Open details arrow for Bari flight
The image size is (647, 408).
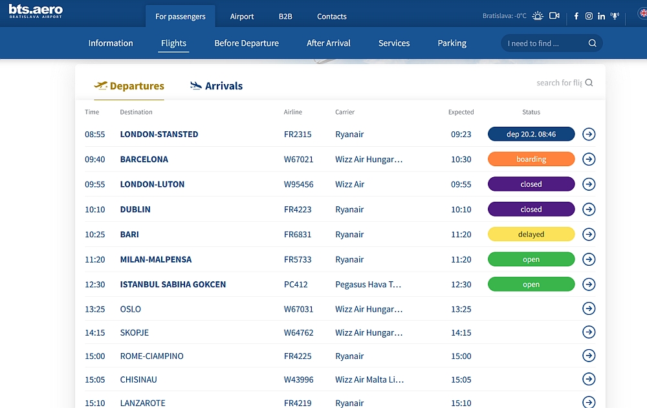point(589,235)
